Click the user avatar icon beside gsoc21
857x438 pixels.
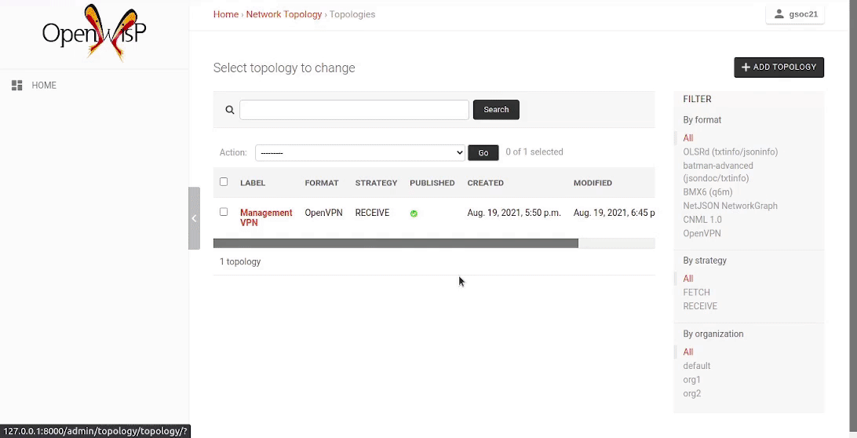tap(779, 14)
